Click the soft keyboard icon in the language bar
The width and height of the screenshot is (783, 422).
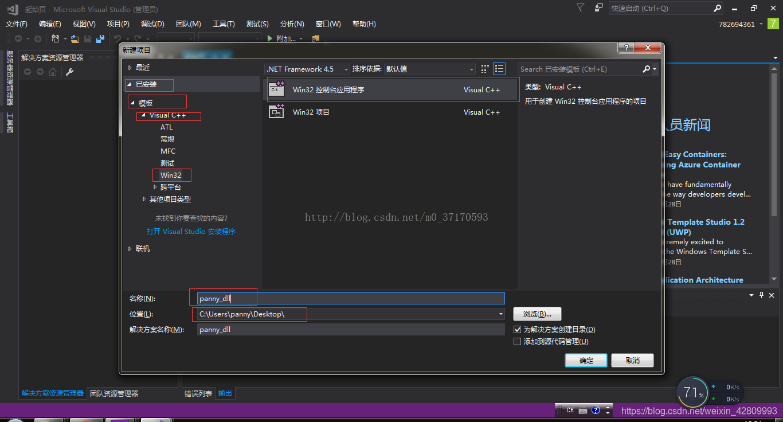tap(583, 410)
